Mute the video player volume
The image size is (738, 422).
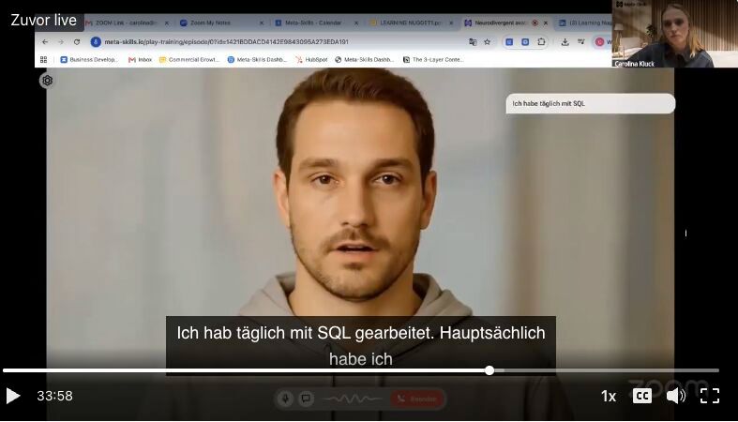tap(675, 396)
